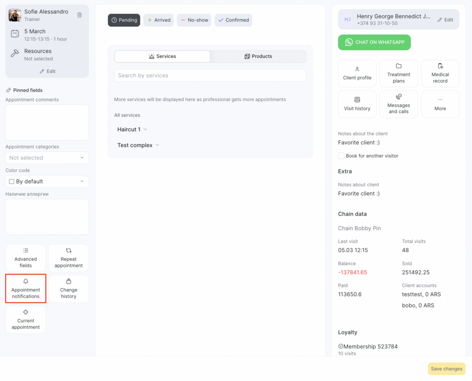The height and width of the screenshot is (381, 472).
Task: Set appointment status to Arrived
Action: [159, 20]
